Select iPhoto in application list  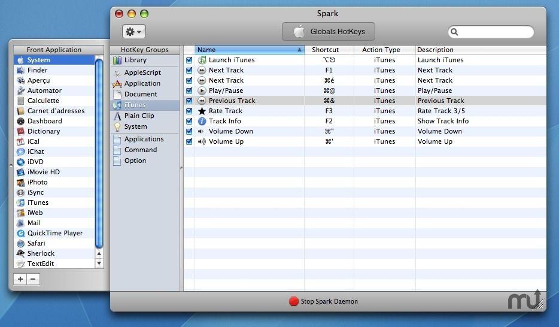(54, 182)
